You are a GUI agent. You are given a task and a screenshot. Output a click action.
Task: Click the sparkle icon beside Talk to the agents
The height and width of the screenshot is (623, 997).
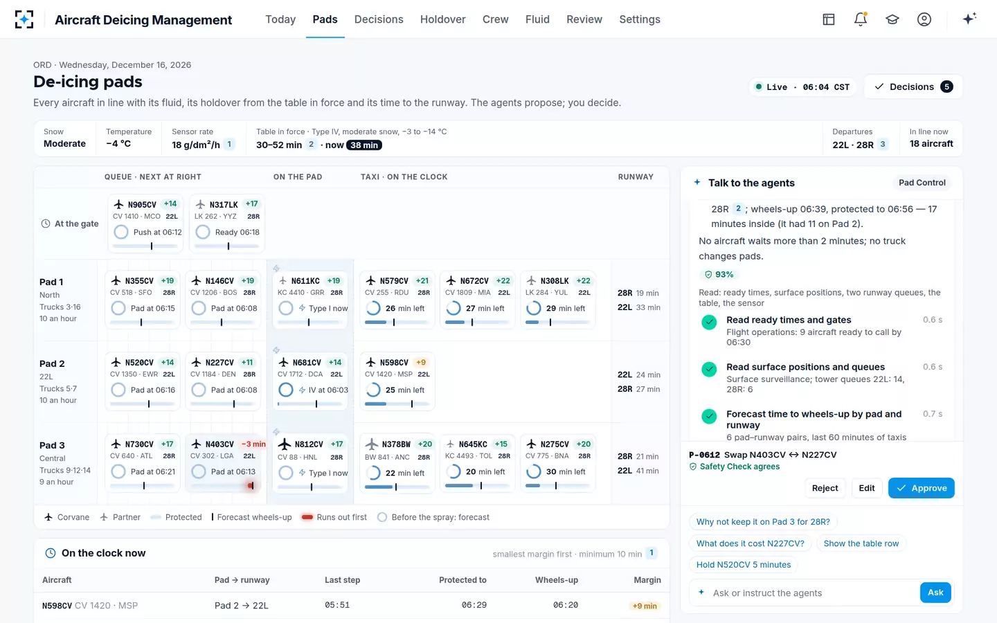(x=697, y=182)
